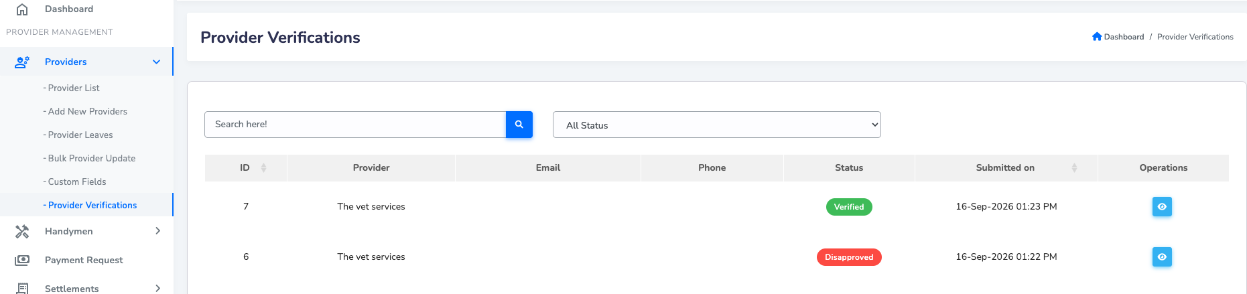Image resolution: width=1247 pixels, height=294 pixels.
Task: Click the Provider Verifications page heading
Action: coord(280,38)
